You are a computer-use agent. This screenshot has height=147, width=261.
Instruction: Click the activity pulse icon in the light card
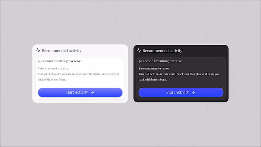pos(38,50)
